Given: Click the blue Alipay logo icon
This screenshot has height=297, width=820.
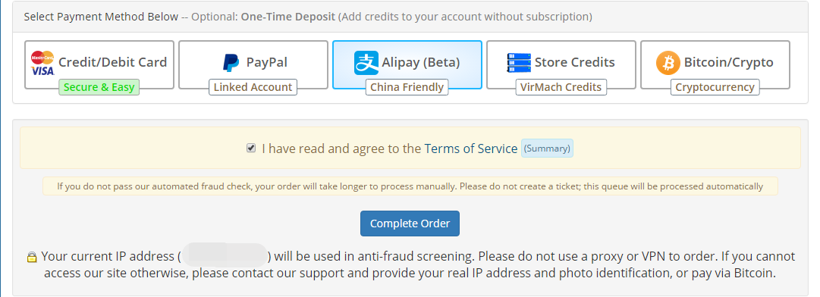Looking at the screenshot, I should [366, 63].
